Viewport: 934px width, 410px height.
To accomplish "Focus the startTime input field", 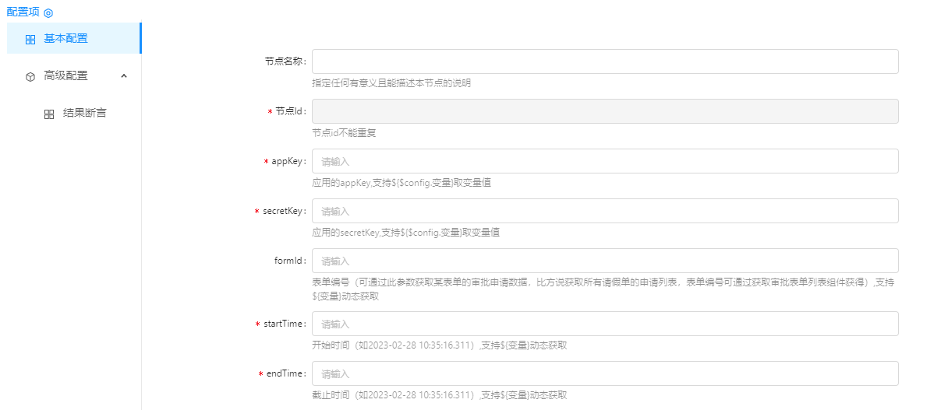I will point(605,324).
